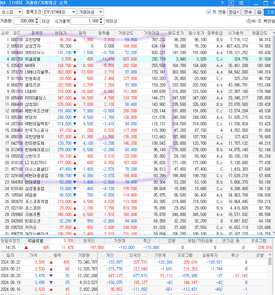Select the 크래프톤 row
Viewport: 275px width, 295px height.
point(136,214)
